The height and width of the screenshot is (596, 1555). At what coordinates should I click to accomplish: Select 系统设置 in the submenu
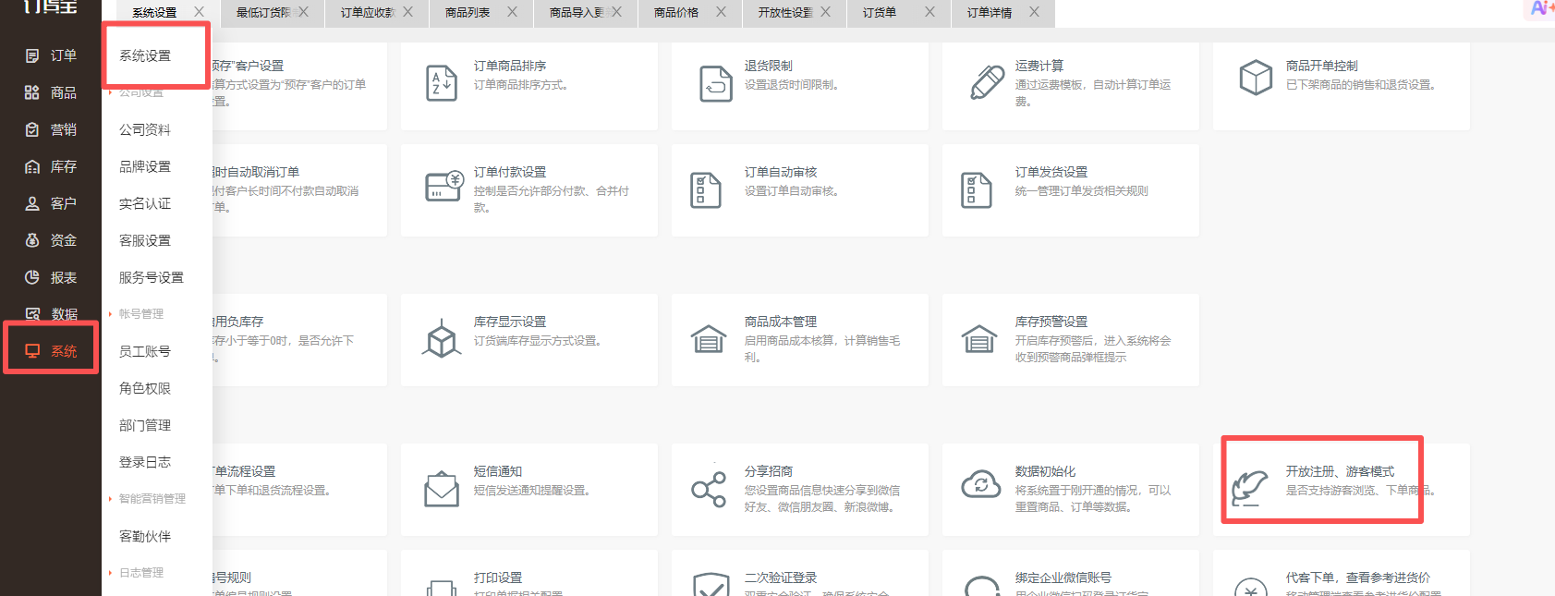point(145,55)
